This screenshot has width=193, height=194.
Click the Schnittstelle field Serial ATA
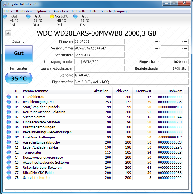click(99, 55)
